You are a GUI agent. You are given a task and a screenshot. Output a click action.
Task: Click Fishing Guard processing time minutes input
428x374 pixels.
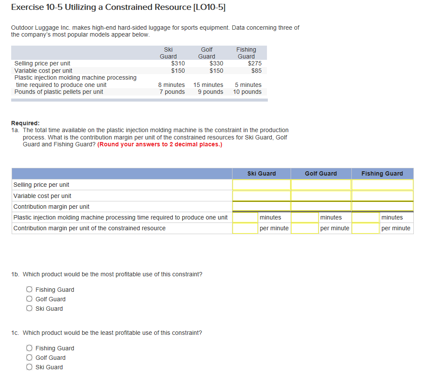coord(366,217)
